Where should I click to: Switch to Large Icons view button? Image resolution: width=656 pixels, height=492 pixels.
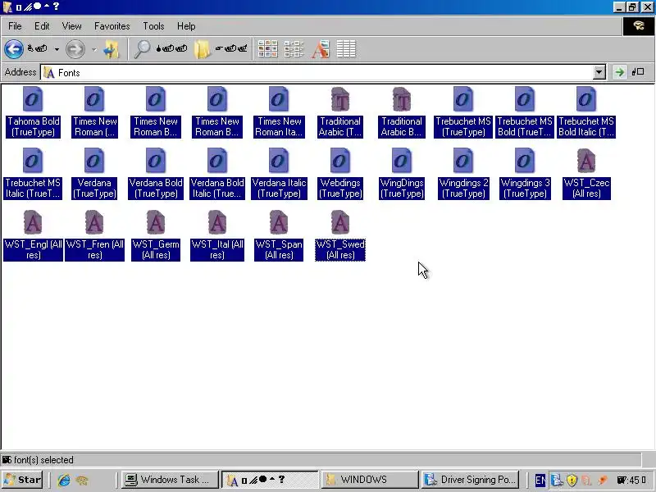point(268,49)
